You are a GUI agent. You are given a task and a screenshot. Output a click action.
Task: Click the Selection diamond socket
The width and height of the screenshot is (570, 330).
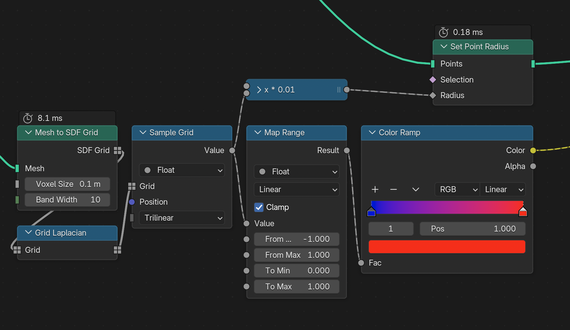433,80
